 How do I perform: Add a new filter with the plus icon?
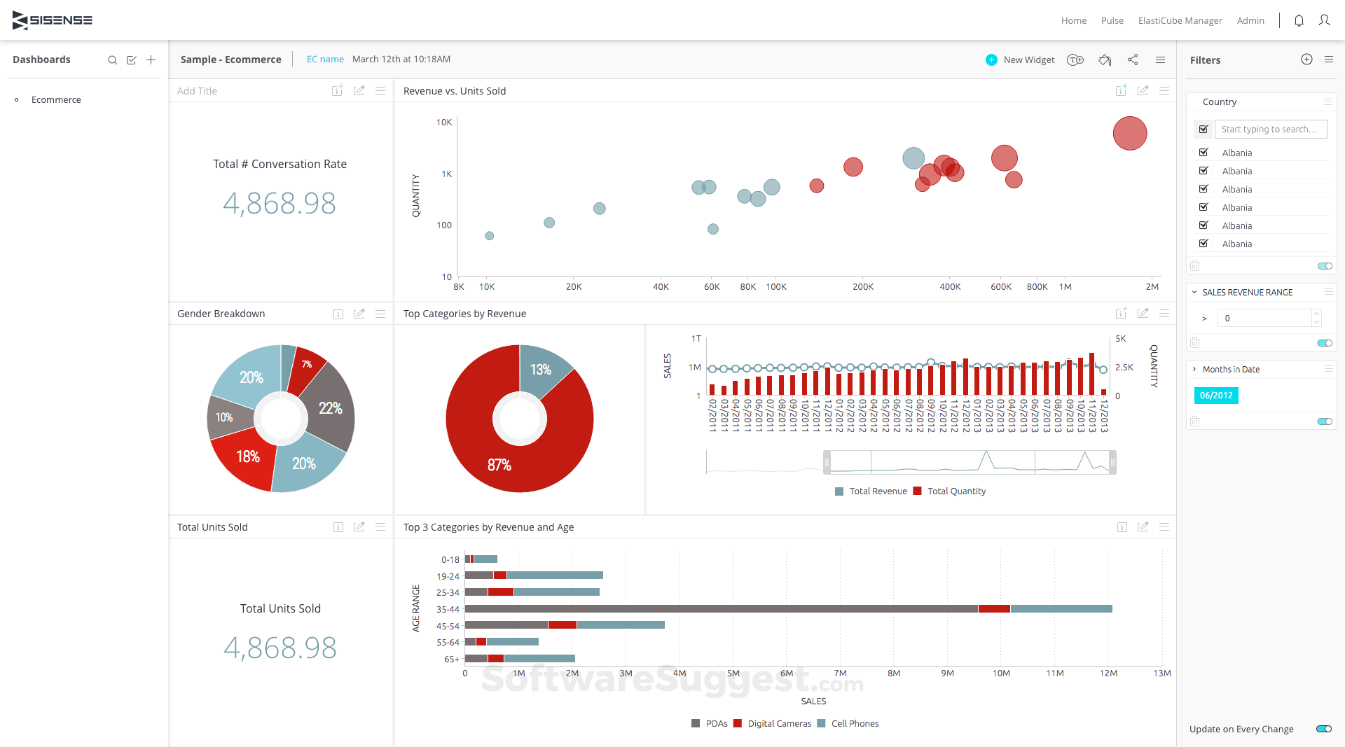(1306, 59)
